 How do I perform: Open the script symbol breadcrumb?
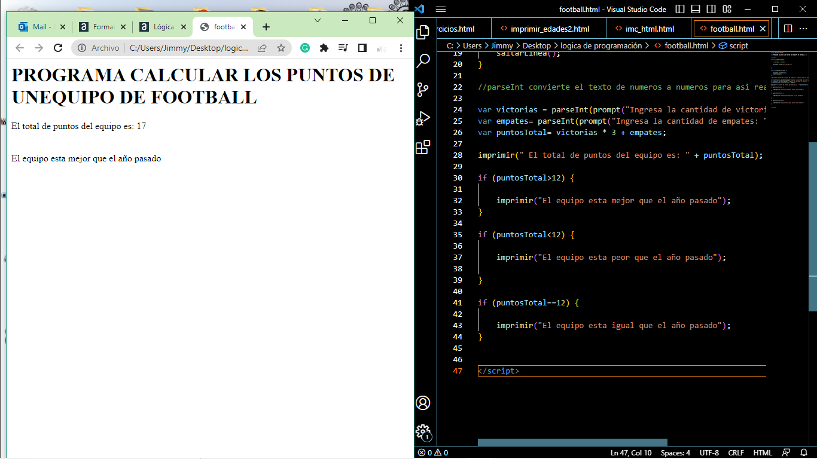[733, 45]
